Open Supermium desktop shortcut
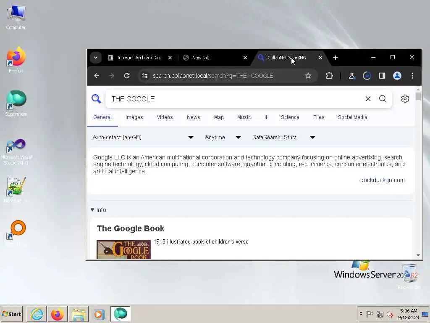Image resolution: width=430 pixels, height=323 pixels. pos(16,103)
